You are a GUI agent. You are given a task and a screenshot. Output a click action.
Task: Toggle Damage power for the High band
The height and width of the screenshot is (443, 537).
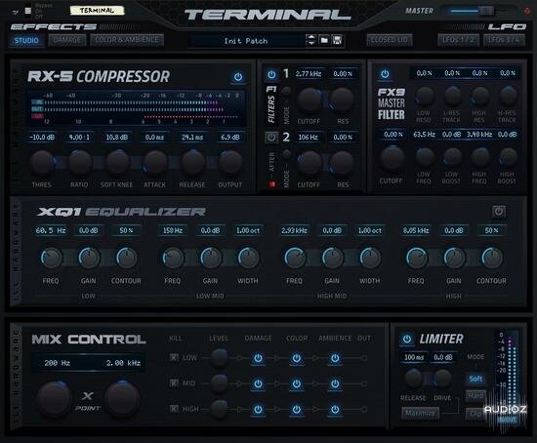pyautogui.click(x=258, y=409)
